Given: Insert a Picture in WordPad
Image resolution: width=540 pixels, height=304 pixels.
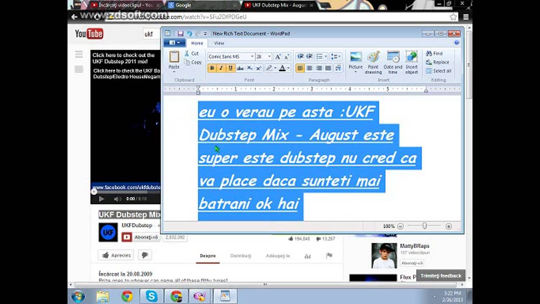Looking at the screenshot, I should point(356,62).
